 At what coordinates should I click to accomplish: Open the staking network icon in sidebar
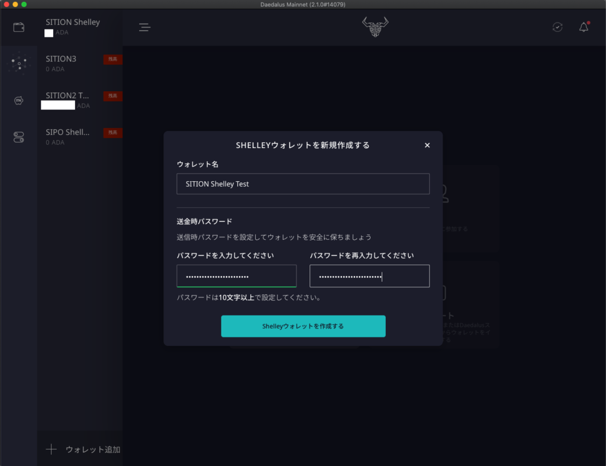(x=18, y=63)
